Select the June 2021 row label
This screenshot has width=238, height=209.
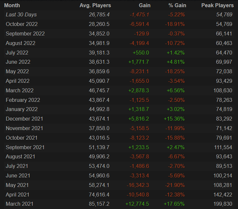(x=18, y=176)
